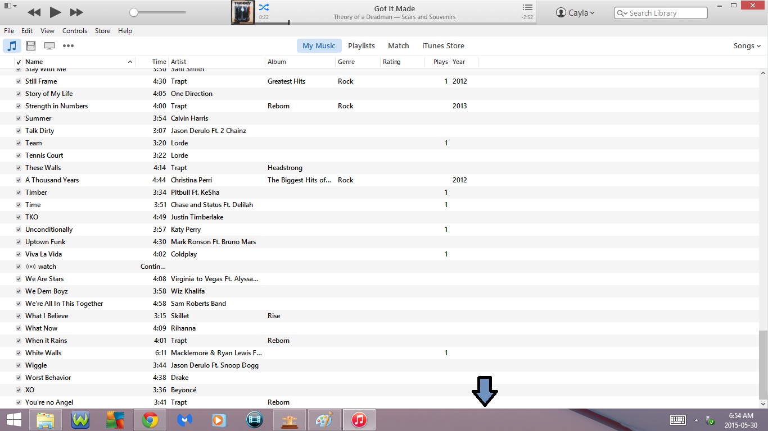Open the File menu
The width and height of the screenshot is (768, 431).
coord(9,31)
